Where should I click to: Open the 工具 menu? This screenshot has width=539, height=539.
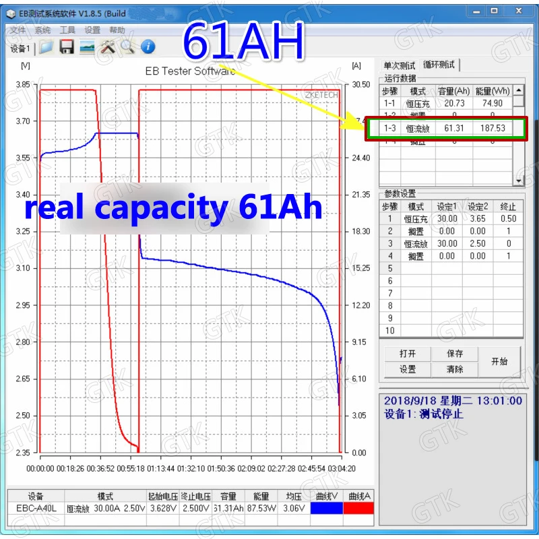67,30
